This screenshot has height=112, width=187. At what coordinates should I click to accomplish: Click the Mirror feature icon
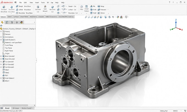101,13
